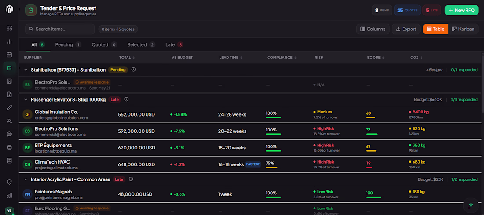Click the 15 QUOTES counter badge

click(x=407, y=10)
